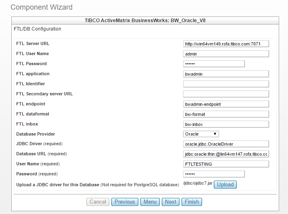Click the empty FTL Secondary server URL field

226,94
